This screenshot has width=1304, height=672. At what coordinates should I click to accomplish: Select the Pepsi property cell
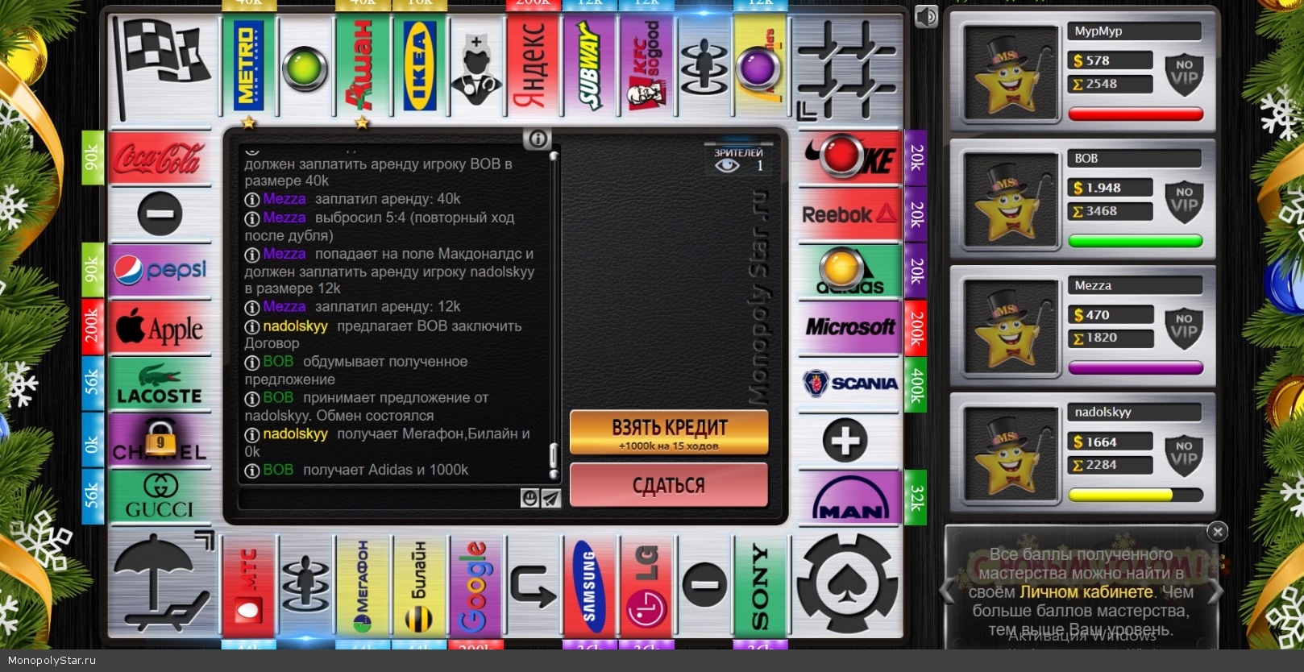click(x=160, y=271)
